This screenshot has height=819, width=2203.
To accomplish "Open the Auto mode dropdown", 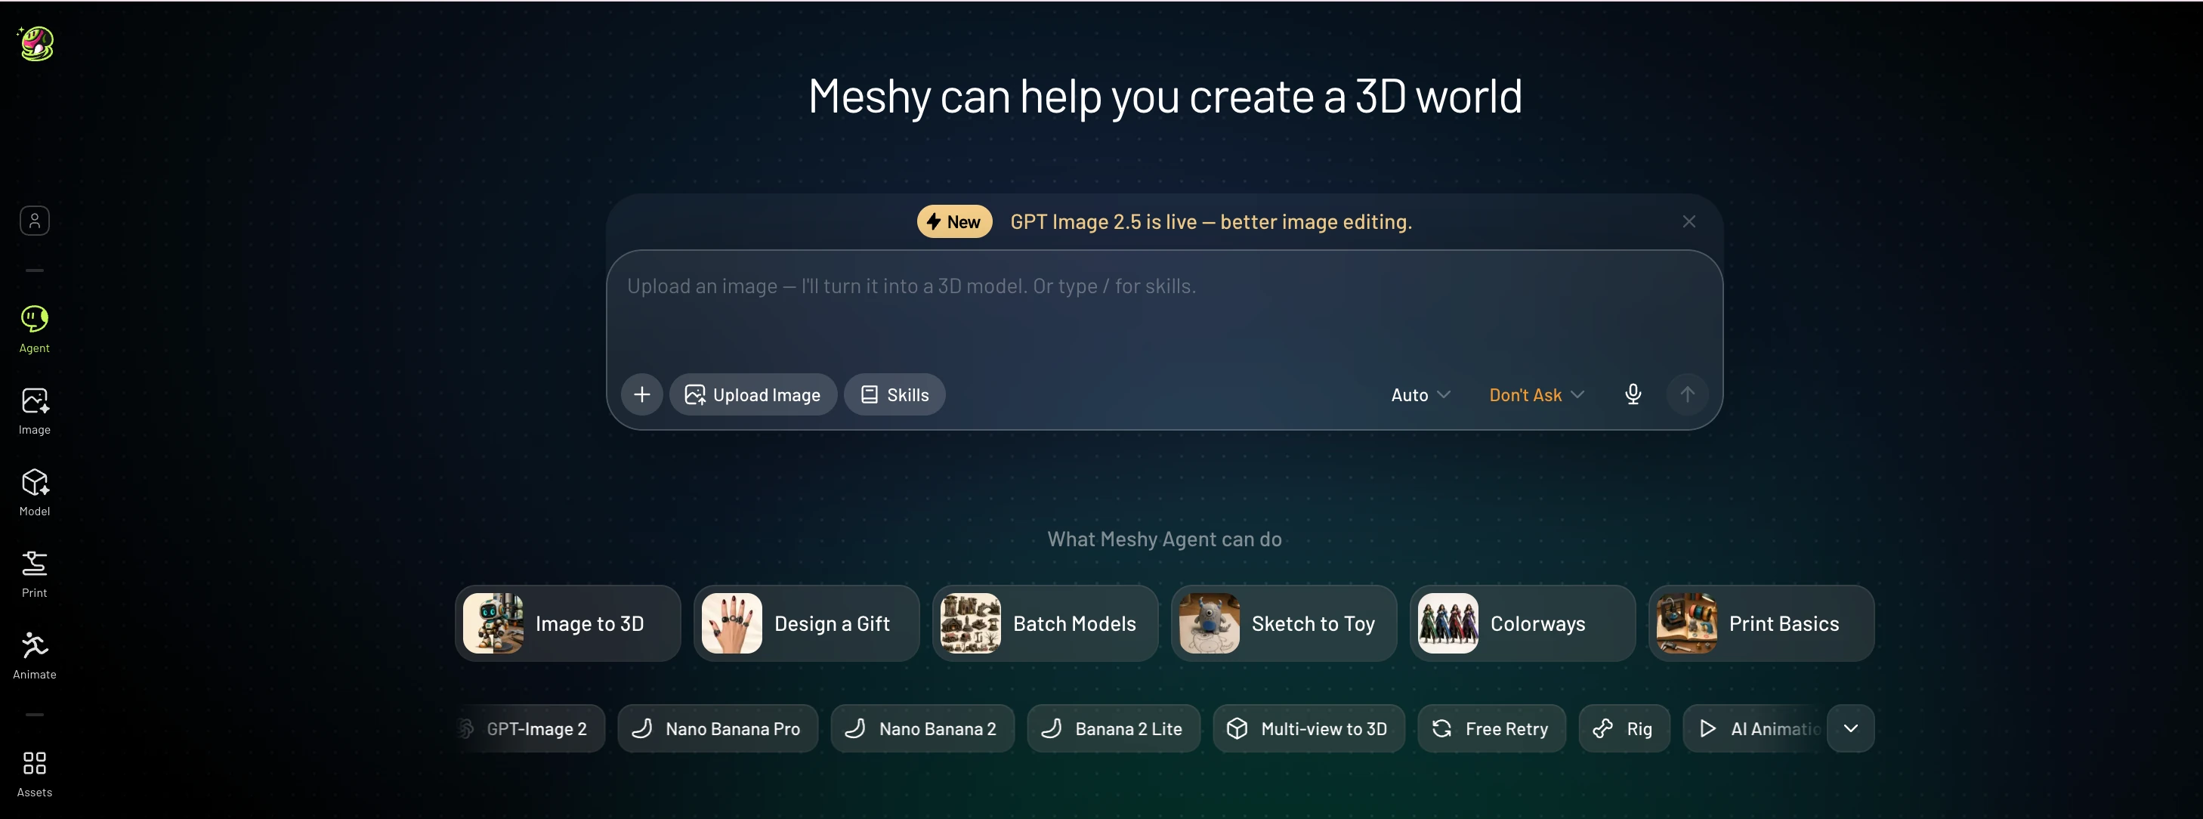I will (1420, 395).
